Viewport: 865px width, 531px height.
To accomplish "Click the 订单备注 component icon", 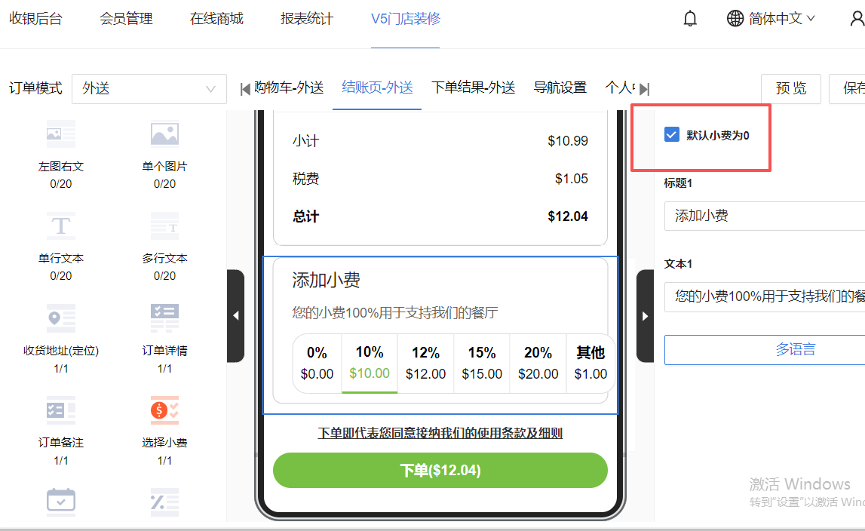I will point(61,410).
